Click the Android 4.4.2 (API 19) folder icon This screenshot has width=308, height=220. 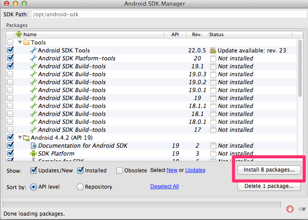tap(26, 138)
